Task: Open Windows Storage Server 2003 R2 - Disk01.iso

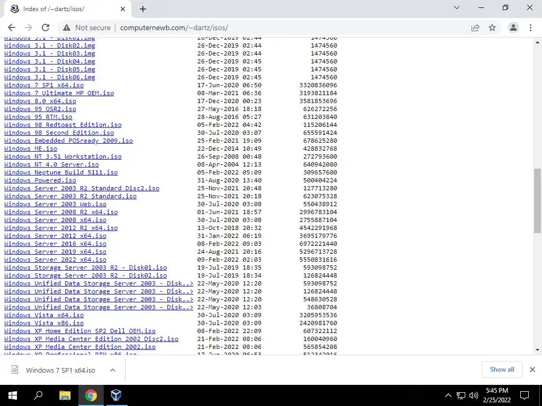Action: coord(85,268)
